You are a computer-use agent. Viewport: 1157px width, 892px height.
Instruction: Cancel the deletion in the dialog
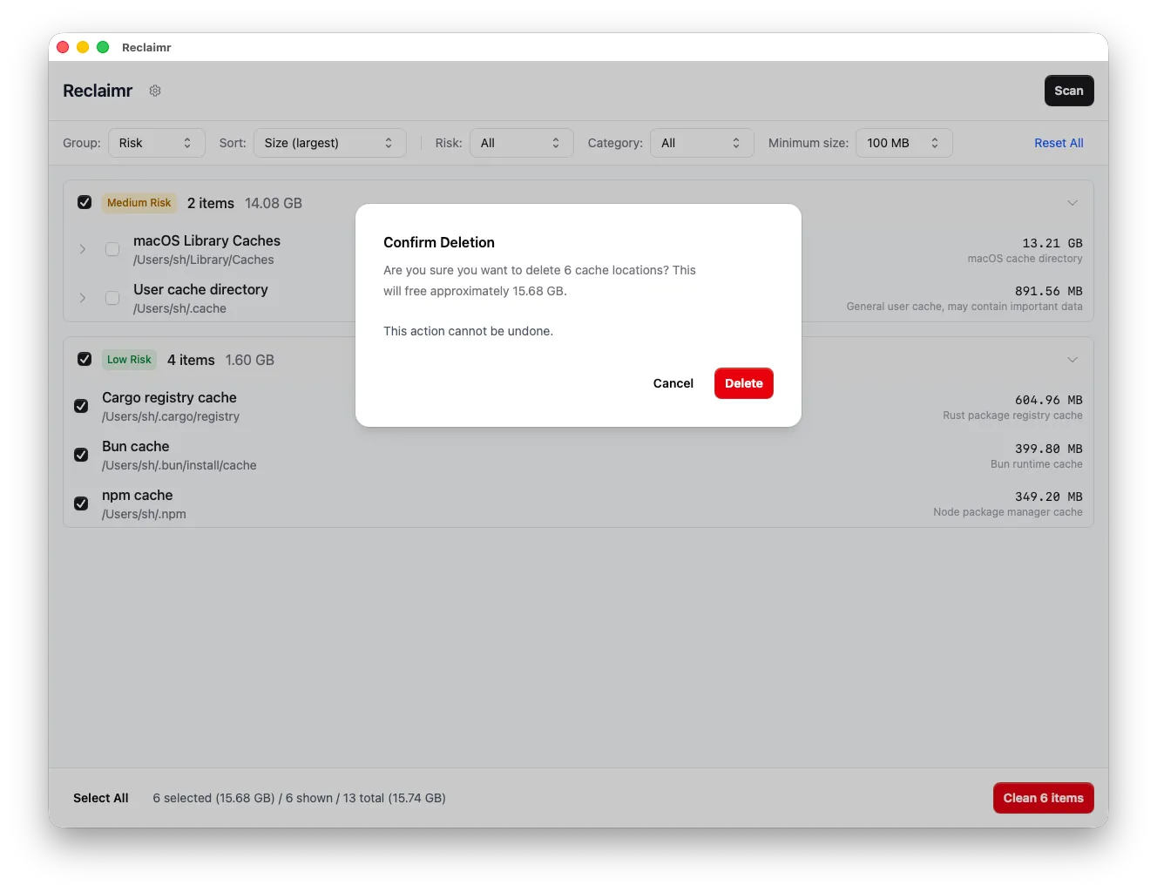[x=673, y=383]
